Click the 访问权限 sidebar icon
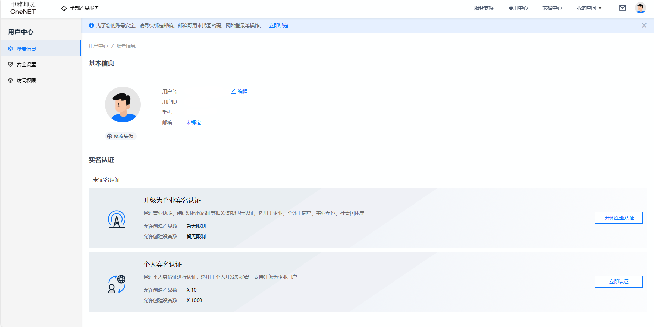 [10, 80]
